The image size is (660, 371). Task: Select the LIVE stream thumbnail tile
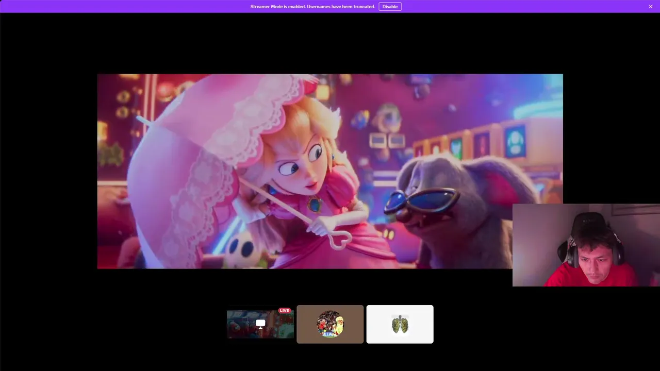(260, 324)
